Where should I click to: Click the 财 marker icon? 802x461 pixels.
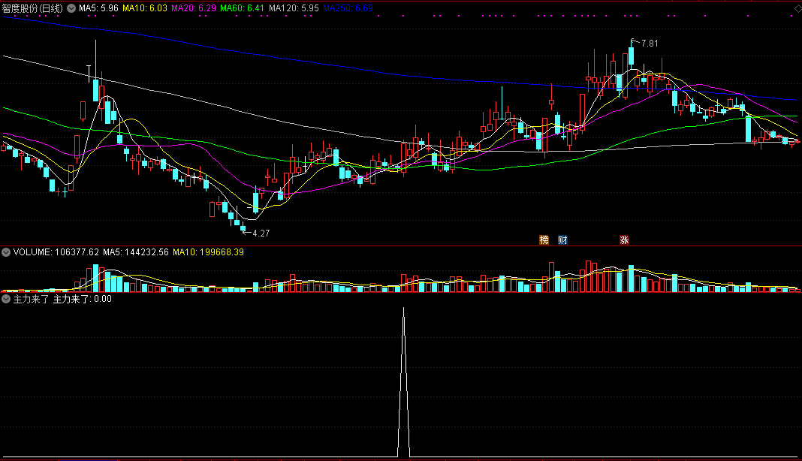pos(562,240)
